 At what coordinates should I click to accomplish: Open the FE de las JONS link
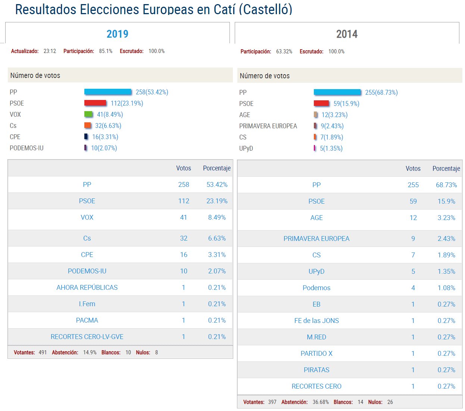(316, 321)
